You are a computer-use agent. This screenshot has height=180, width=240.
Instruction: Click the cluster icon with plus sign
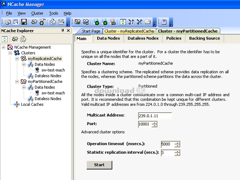[42, 22]
